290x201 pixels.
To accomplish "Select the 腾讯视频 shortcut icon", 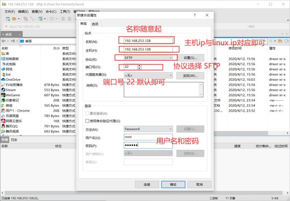I will [3, 131].
